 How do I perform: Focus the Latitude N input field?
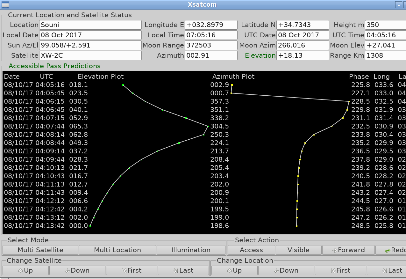tap(303, 25)
